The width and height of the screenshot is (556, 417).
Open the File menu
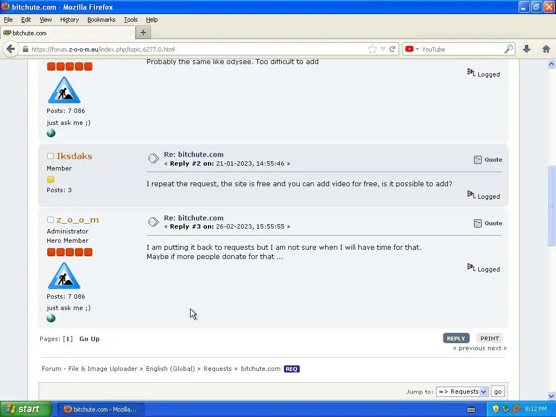point(8,20)
